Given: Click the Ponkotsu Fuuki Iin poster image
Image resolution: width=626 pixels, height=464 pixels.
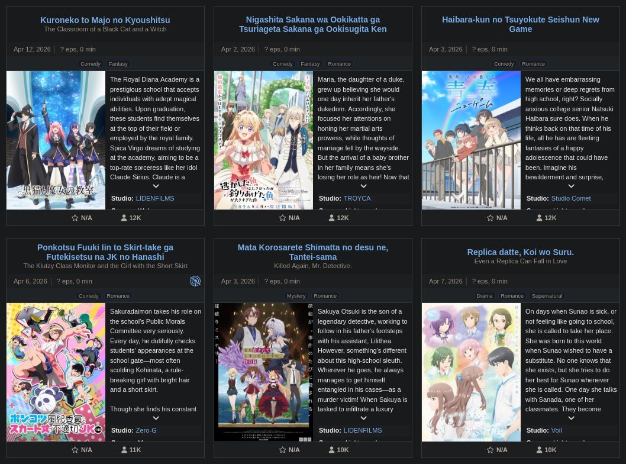Looking at the screenshot, I should coord(56,372).
